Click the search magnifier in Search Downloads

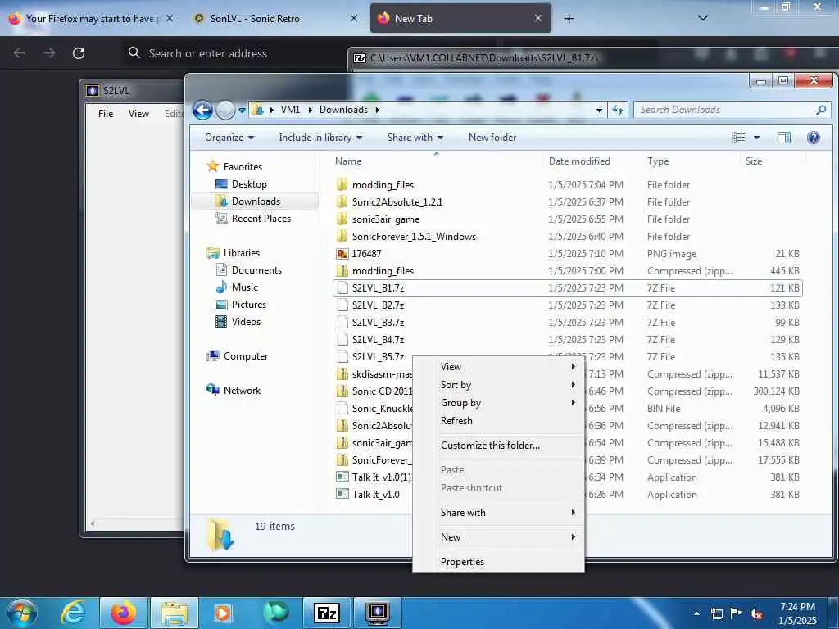(821, 110)
